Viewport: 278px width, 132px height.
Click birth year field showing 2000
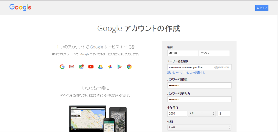[177, 114]
